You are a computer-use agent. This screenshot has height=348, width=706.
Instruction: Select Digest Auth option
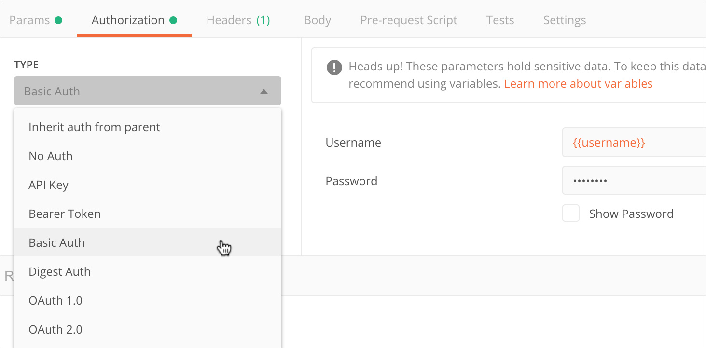[59, 271]
